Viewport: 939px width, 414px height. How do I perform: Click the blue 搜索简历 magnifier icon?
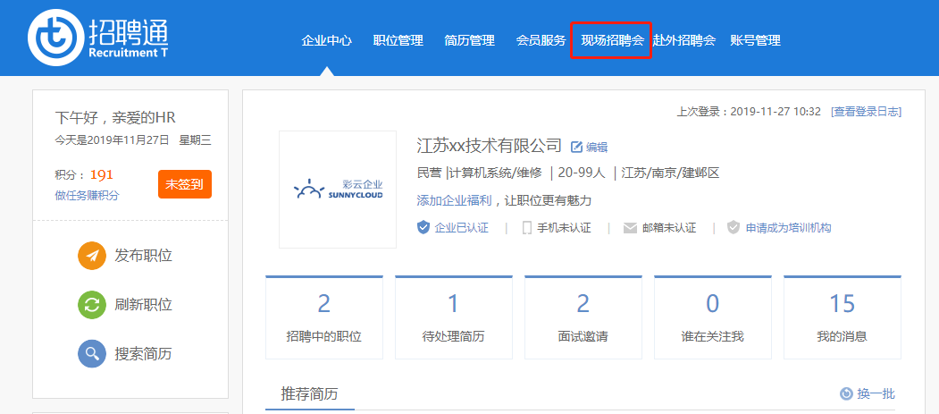tap(92, 354)
